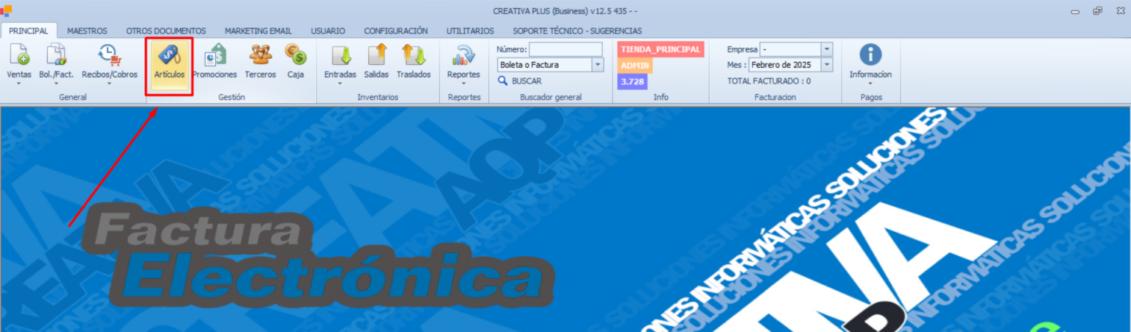The image size is (1131, 332).
Task: Open the Ventas sales icon
Action: [x=19, y=55]
